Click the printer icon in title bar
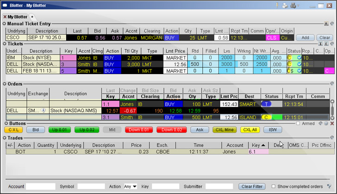Image resolution: width=337 pixels, height=194 pixels. [x=285, y=6]
